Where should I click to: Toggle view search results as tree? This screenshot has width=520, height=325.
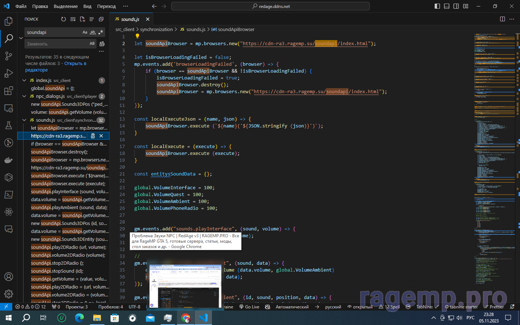pos(92,19)
